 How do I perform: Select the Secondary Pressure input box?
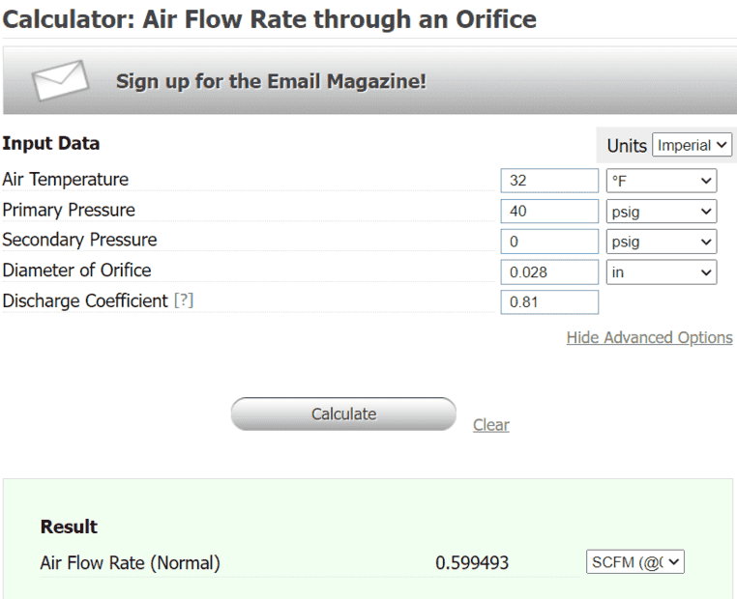pyautogui.click(x=549, y=242)
